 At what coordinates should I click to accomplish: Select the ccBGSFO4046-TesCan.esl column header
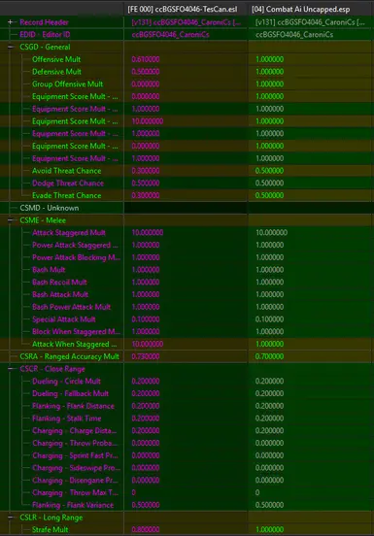pyautogui.click(x=183, y=10)
